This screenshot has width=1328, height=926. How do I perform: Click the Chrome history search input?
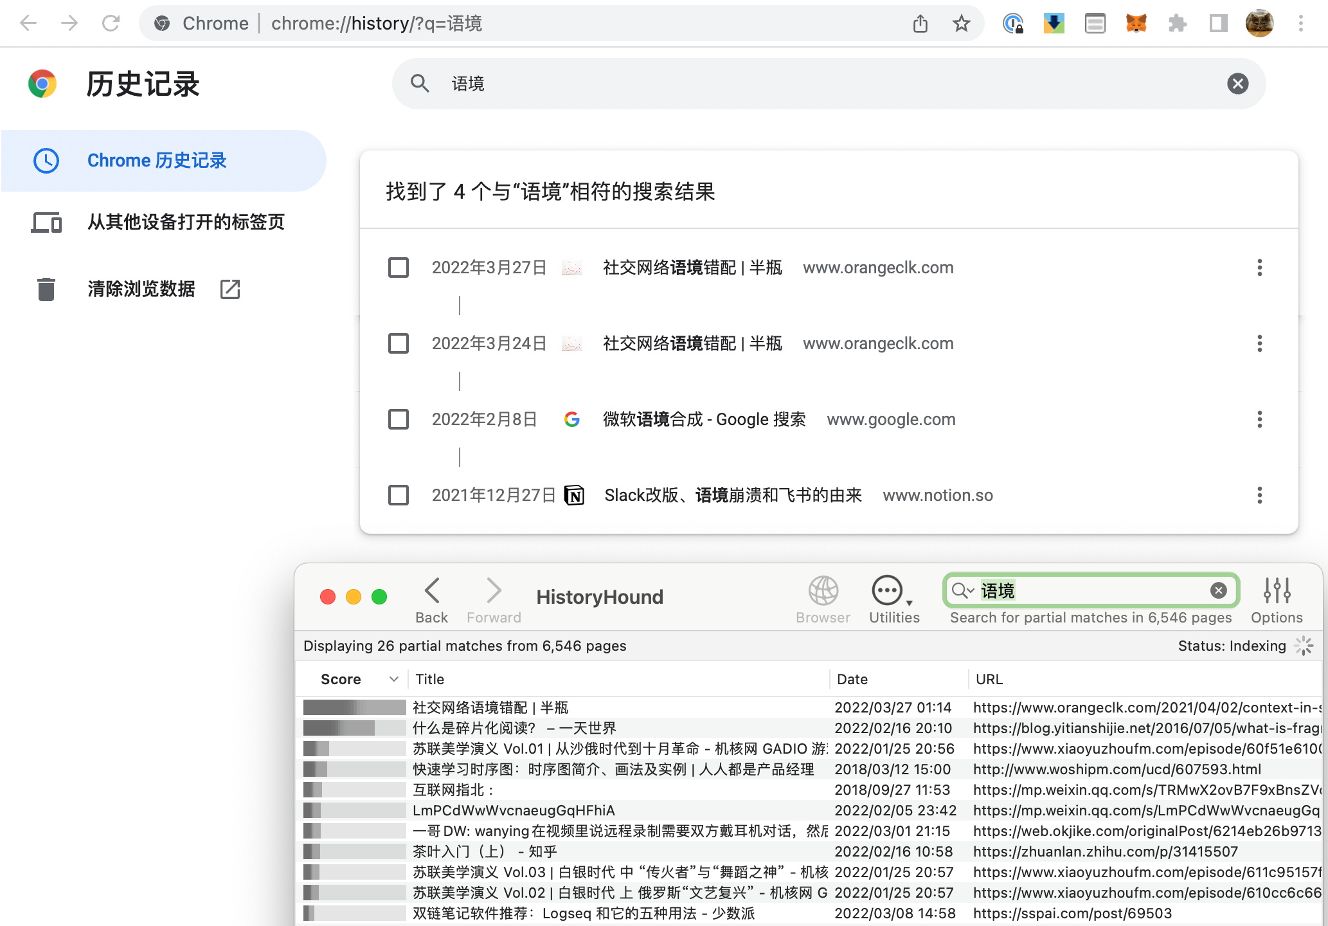pos(829,84)
